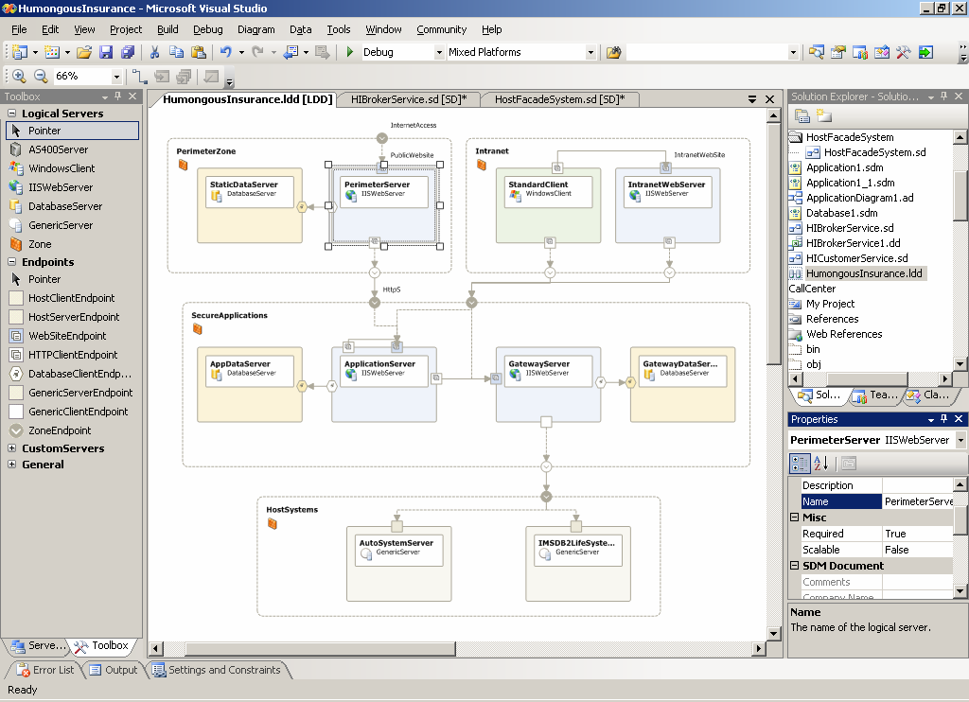The image size is (969, 702).
Task: Select the Web References node
Action: (843, 334)
